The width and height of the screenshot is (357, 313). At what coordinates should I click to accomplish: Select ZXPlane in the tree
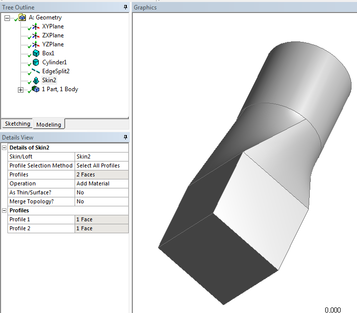[x=53, y=35]
